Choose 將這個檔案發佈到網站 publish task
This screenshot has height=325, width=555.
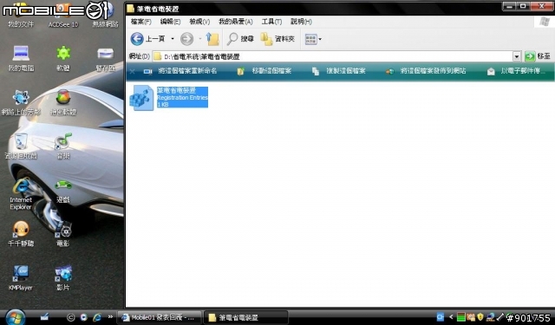pyautogui.click(x=426, y=71)
